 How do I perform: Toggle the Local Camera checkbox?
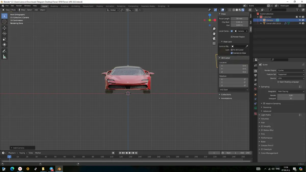[x=232, y=31]
